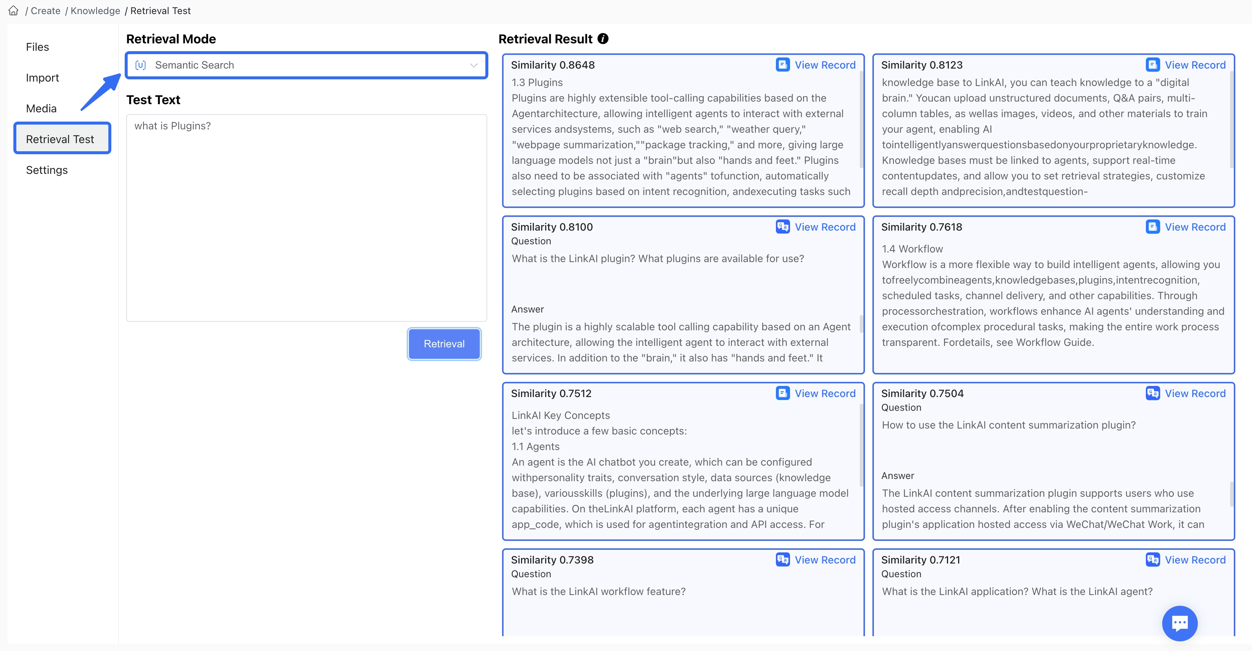This screenshot has height=651, width=1252.
Task: Click document icon on Similarity 0.7512 card
Action: [783, 393]
